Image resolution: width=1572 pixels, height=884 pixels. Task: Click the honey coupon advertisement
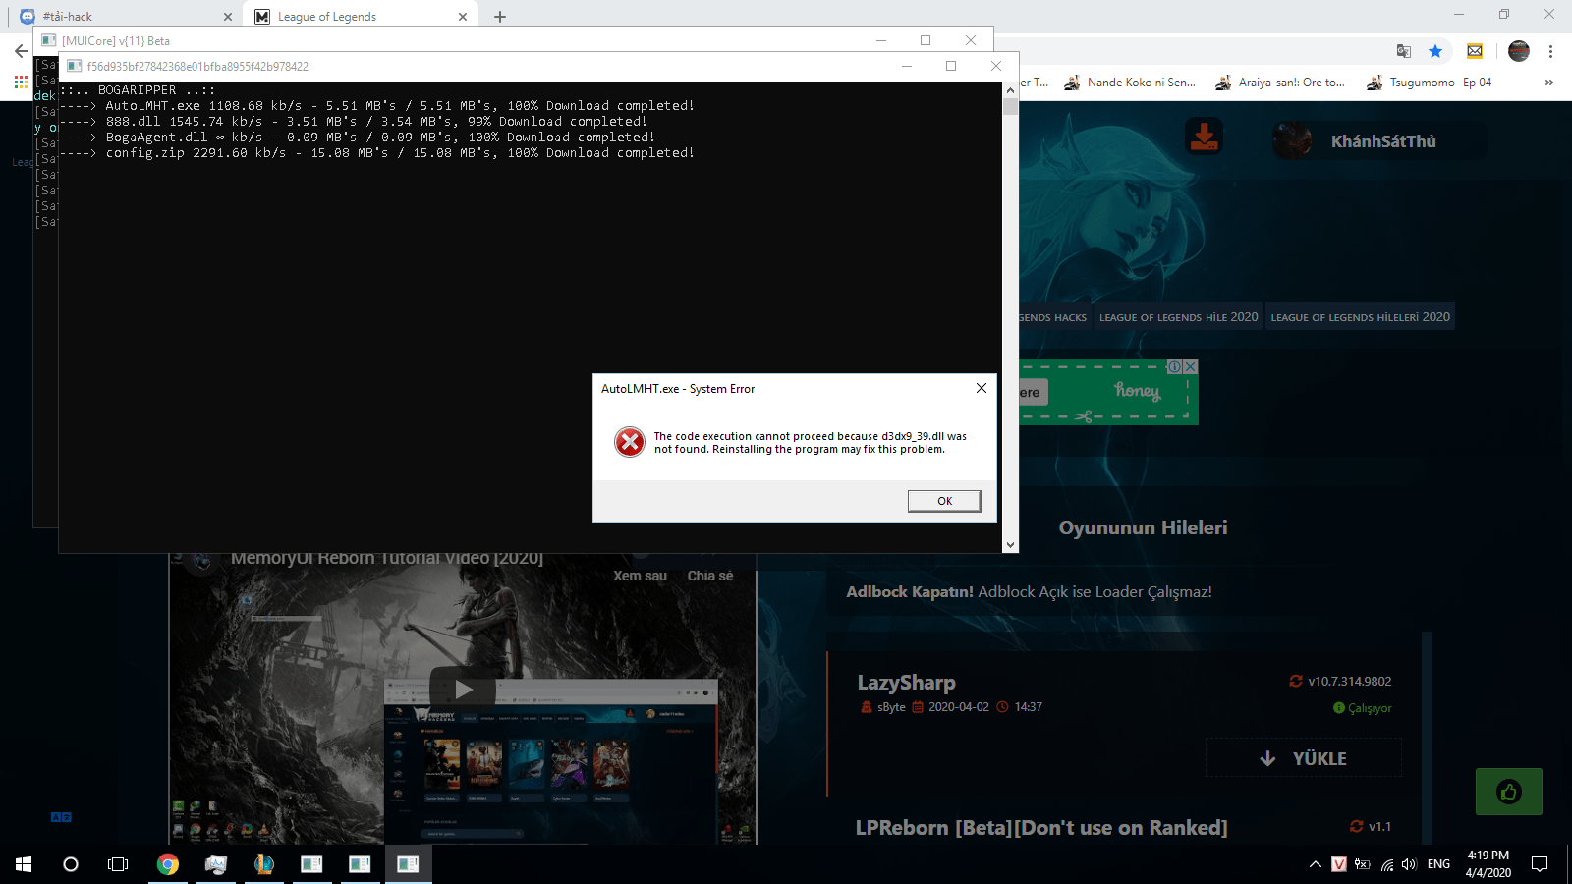click(x=1108, y=393)
